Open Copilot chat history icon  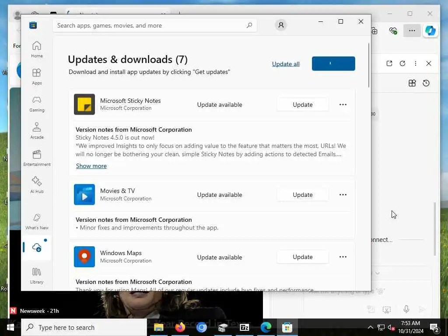pyautogui.click(x=426, y=83)
